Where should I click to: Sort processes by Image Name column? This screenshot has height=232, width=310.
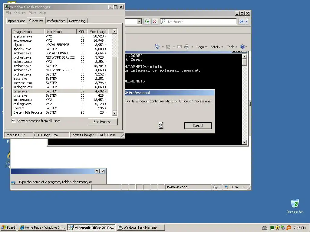tap(28, 31)
